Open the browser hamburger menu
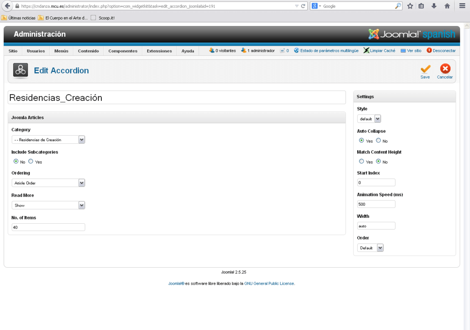Viewport: 470px width, 330px height. [462, 6]
